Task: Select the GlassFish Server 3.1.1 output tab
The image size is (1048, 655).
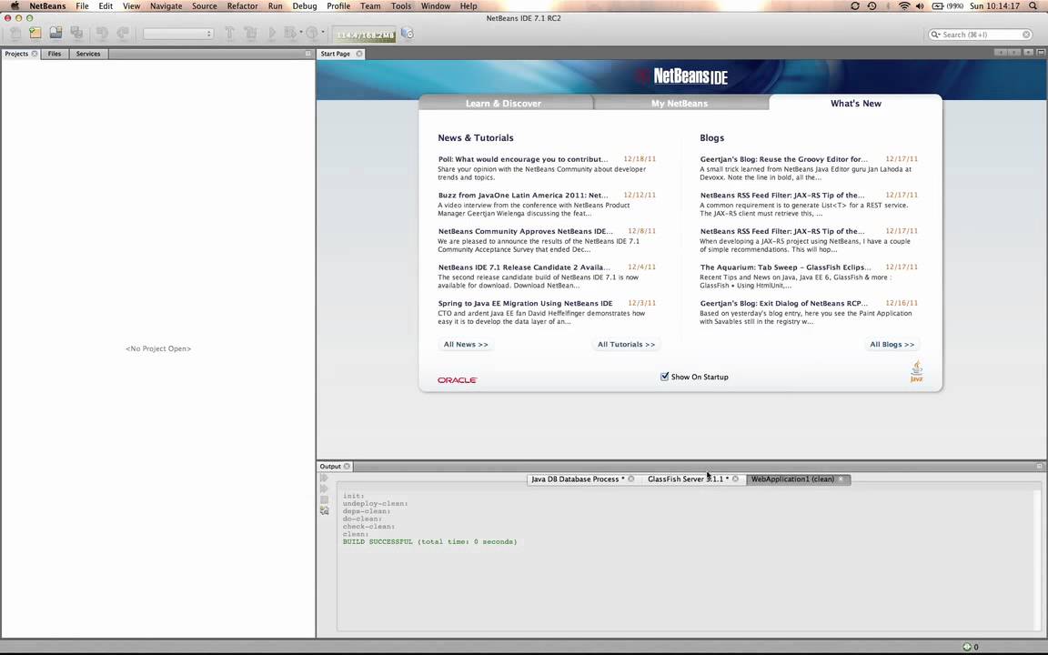Action: (x=687, y=479)
